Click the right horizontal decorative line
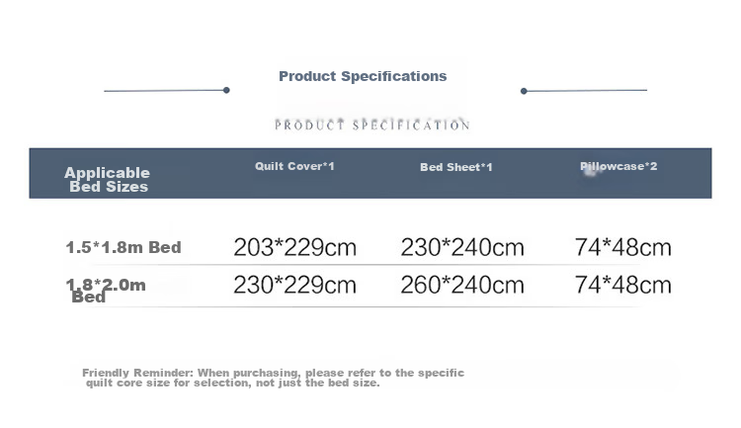Screen dimensions: 741x428 coord(587,90)
